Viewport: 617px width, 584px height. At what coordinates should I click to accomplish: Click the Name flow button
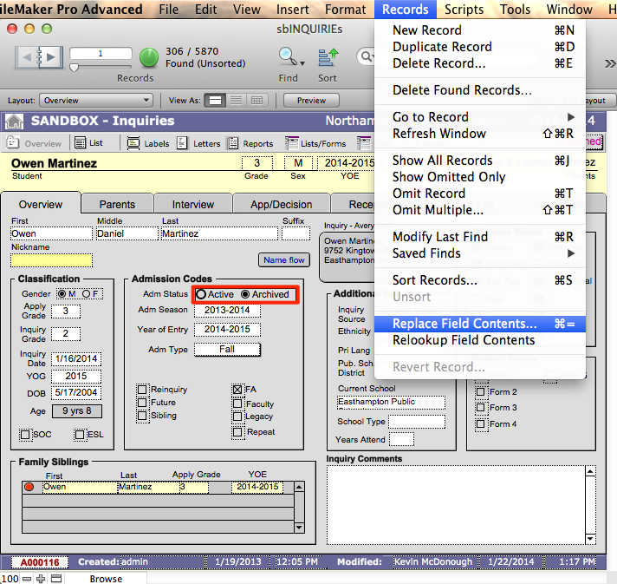[284, 259]
